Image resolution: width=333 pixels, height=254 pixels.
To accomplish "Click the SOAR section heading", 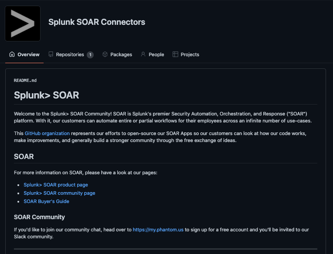I will tap(24, 156).
